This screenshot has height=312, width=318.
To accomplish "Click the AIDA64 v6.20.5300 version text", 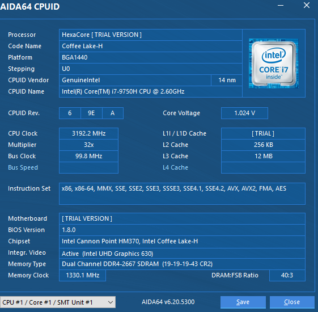I will click(168, 302).
